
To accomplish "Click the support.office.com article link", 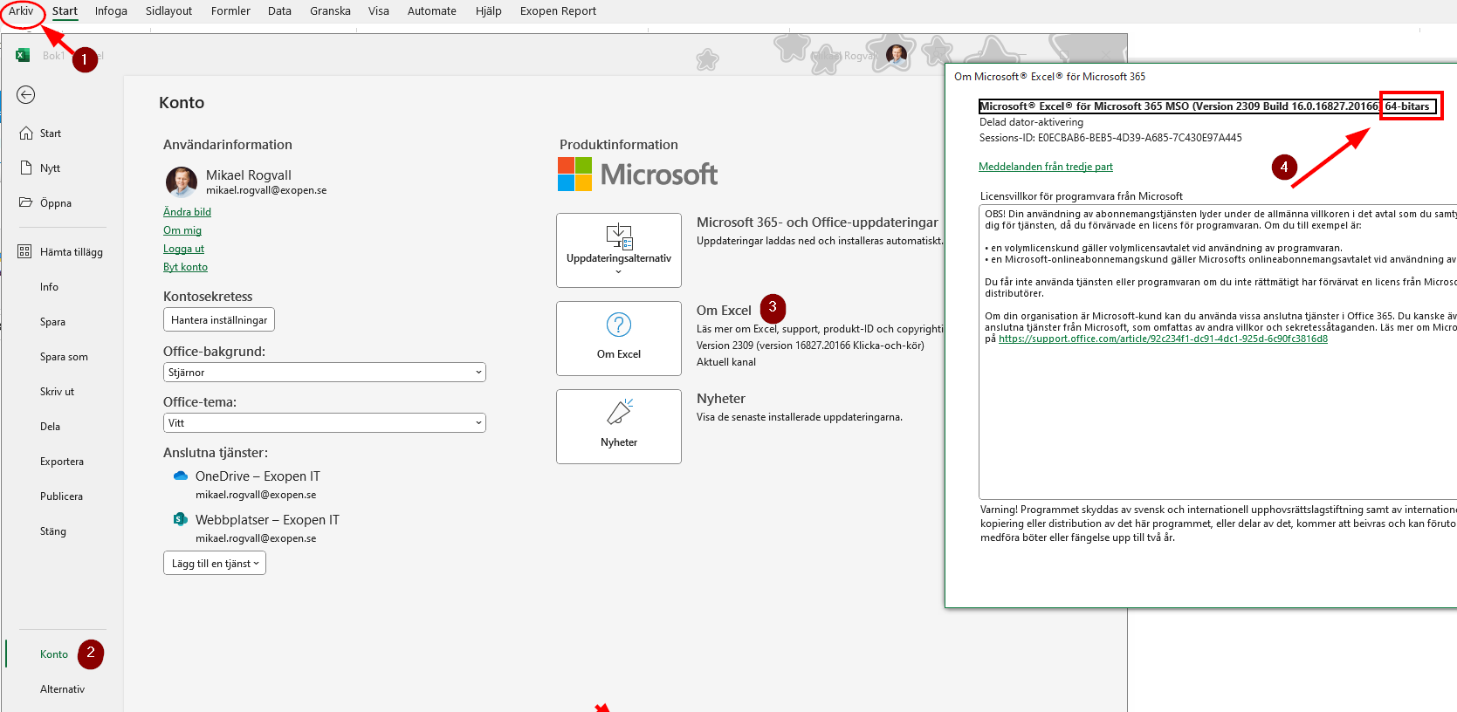I will pyautogui.click(x=1162, y=339).
